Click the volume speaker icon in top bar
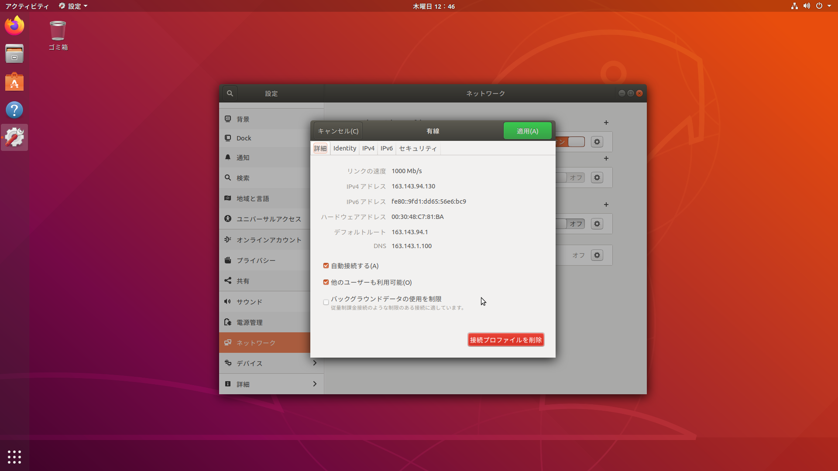The height and width of the screenshot is (471, 838). (807, 6)
